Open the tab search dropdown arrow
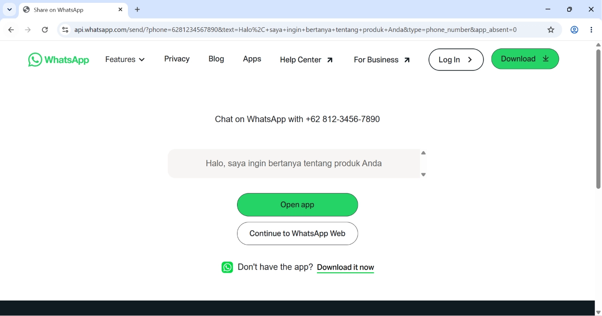 click(9, 9)
